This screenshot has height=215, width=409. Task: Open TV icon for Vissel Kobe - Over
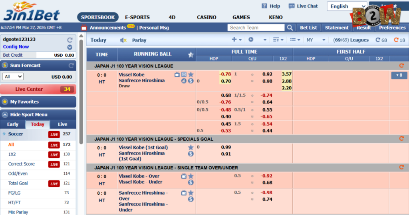[184, 176]
